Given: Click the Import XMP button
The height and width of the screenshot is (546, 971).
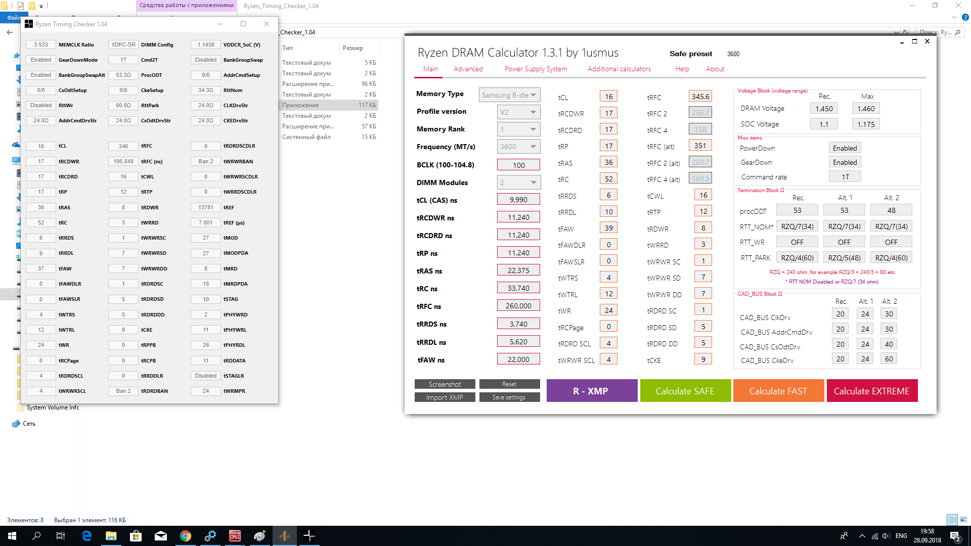Looking at the screenshot, I should tap(445, 397).
